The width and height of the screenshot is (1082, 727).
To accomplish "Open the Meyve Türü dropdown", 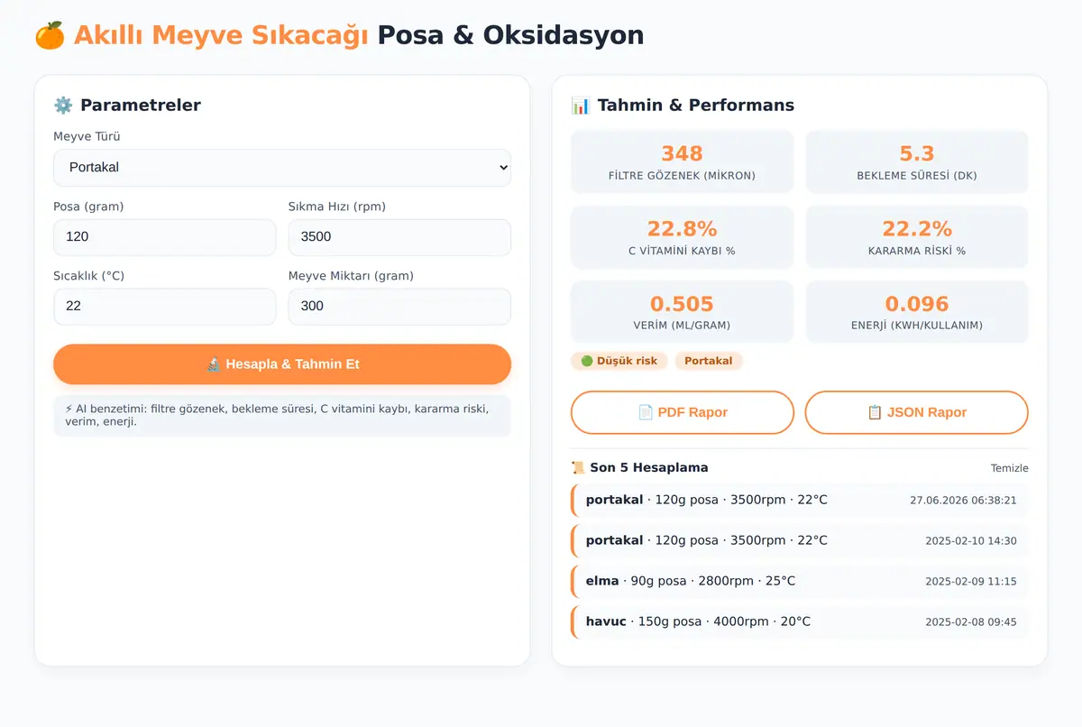I will coord(282,168).
